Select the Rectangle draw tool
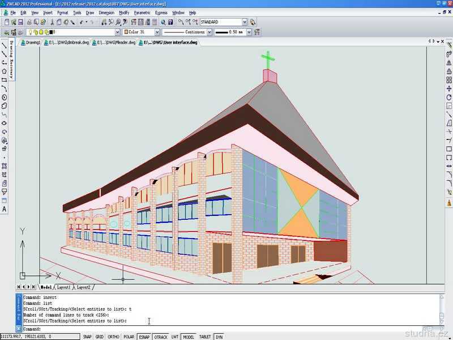The image size is (453, 340). click(5, 80)
